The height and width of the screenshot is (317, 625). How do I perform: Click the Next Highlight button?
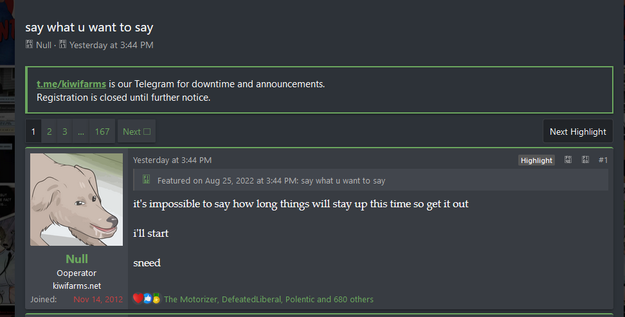(x=577, y=132)
